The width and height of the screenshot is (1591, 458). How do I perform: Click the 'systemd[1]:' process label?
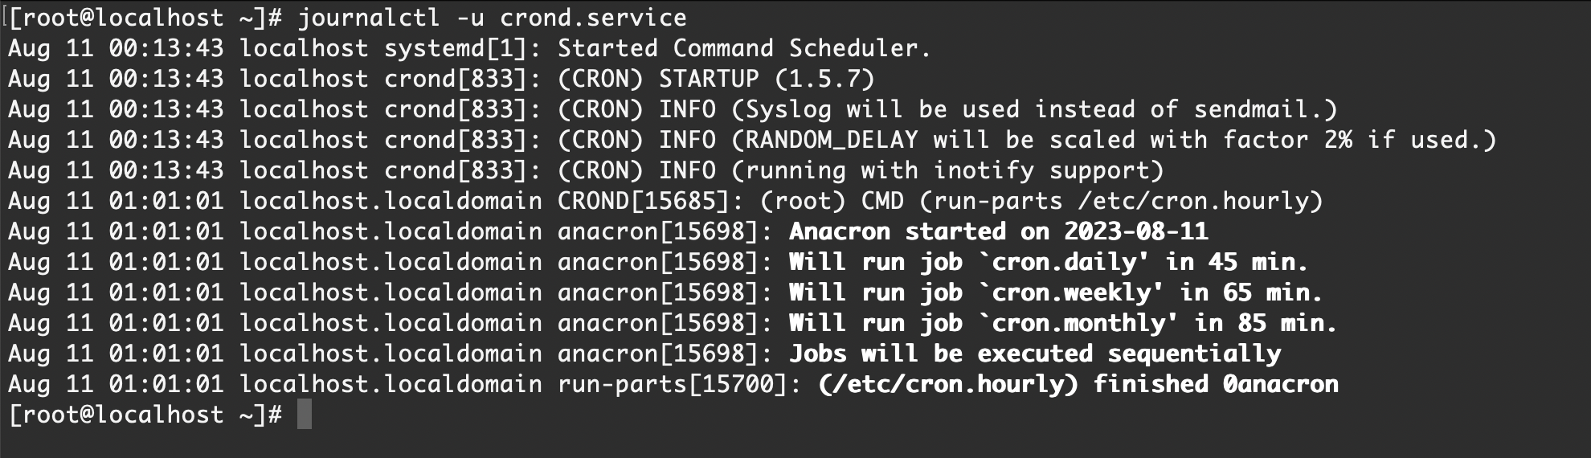455,48
